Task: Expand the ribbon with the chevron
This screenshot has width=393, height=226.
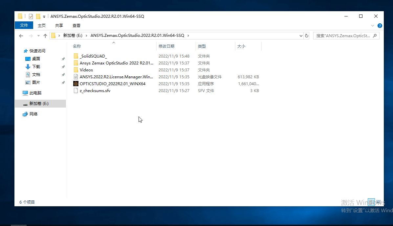Action: [x=372, y=26]
